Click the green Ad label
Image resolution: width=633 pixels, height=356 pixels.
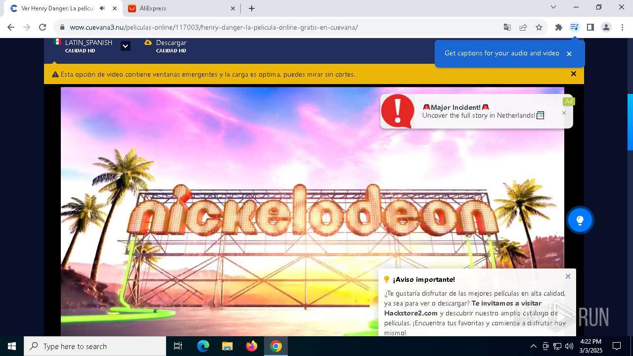pyautogui.click(x=569, y=101)
